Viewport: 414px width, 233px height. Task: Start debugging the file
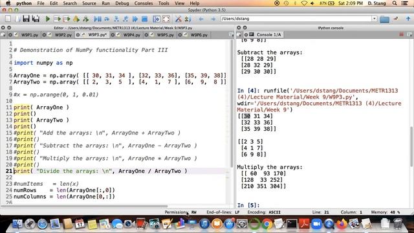98,19
